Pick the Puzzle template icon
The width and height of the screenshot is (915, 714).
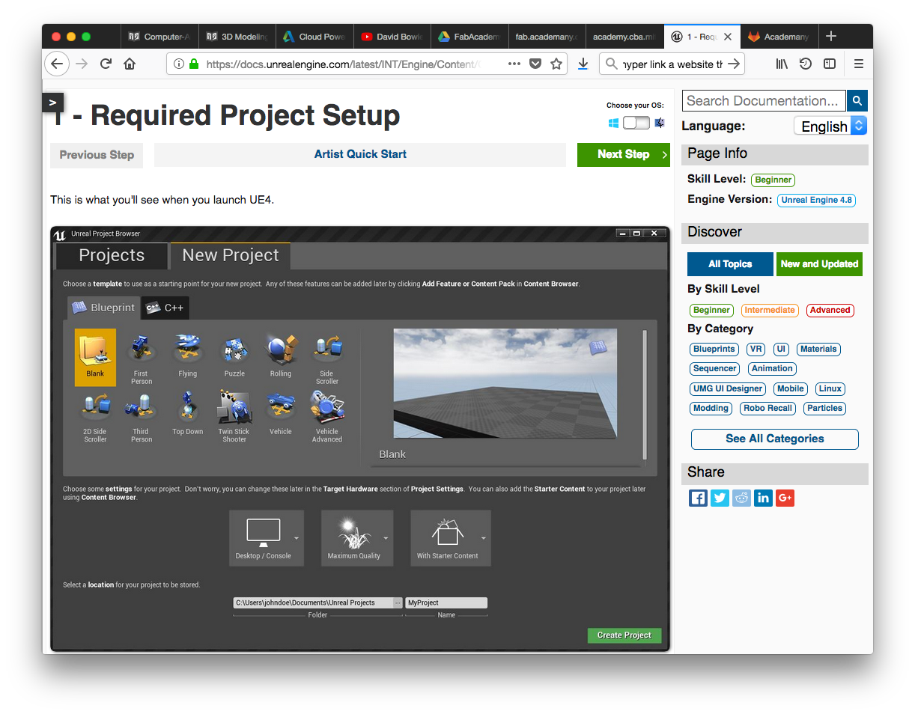234,350
